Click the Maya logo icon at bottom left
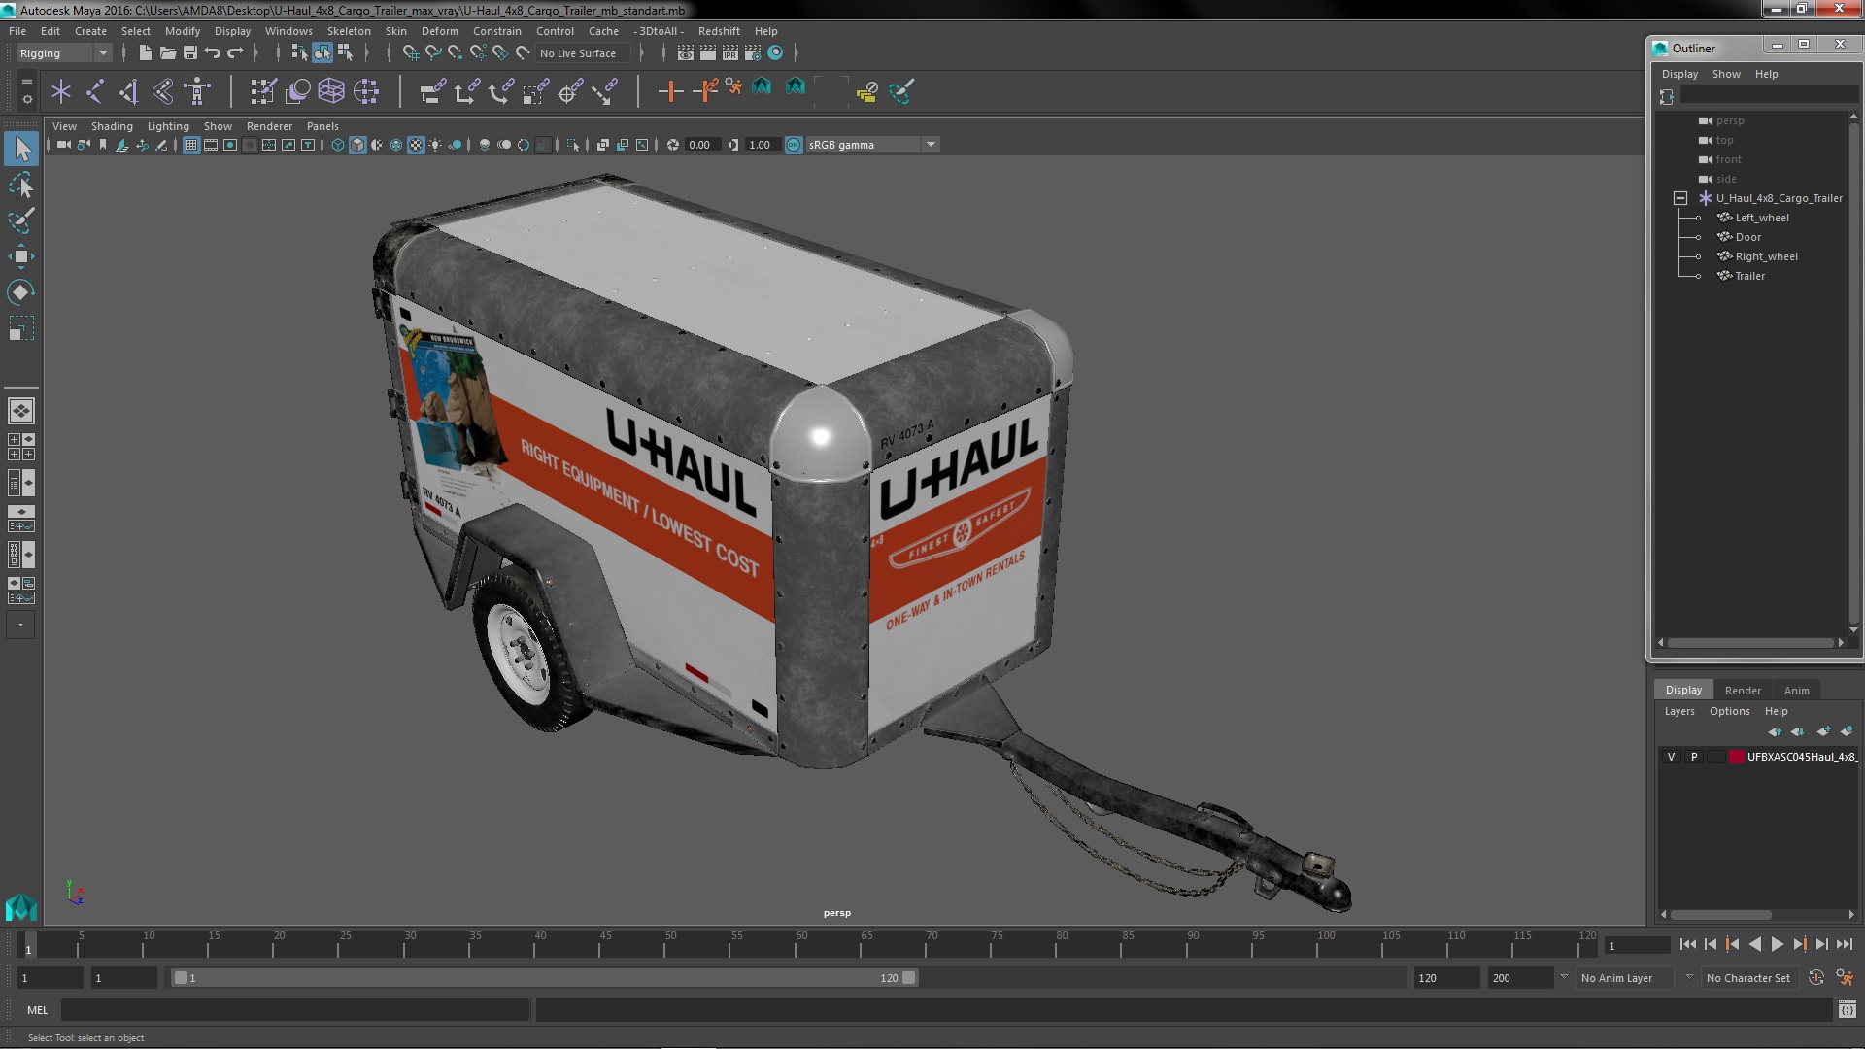 coord(21,906)
